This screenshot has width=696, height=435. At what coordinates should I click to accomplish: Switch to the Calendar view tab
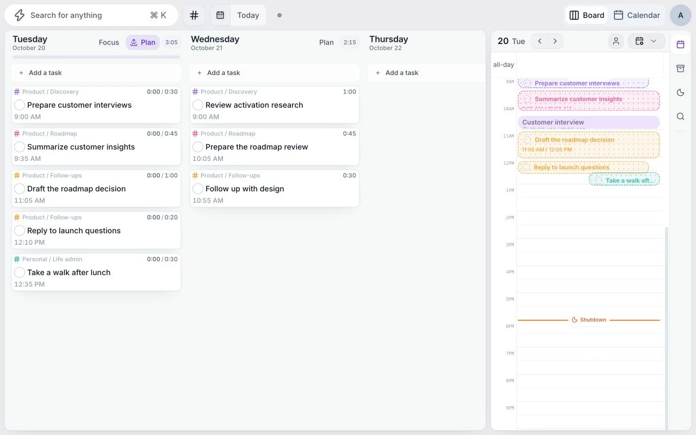(636, 15)
